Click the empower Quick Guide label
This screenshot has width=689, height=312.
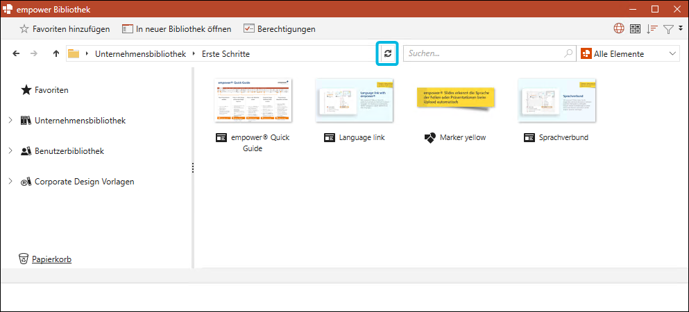[261, 143]
